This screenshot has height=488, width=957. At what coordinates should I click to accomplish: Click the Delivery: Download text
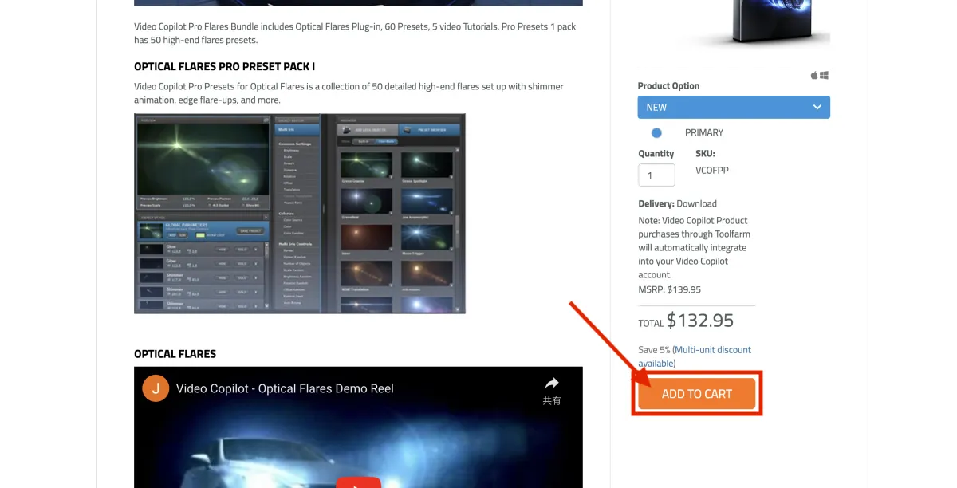(x=678, y=203)
